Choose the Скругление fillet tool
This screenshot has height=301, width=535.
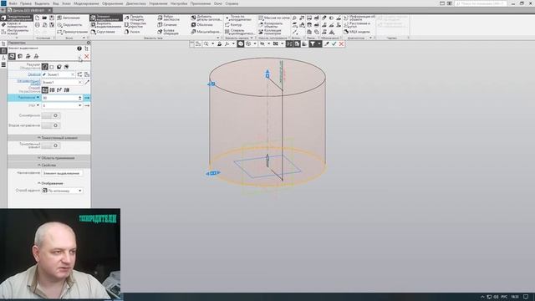click(103, 32)
